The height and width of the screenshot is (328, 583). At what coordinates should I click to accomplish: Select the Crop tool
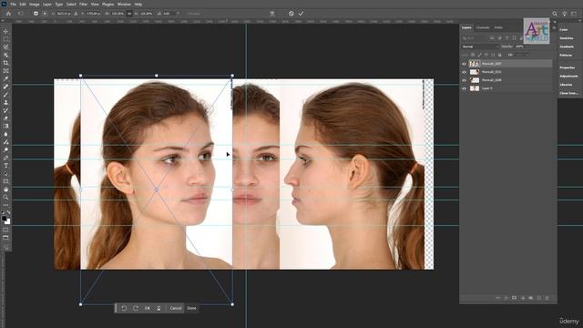coord(5,63)
